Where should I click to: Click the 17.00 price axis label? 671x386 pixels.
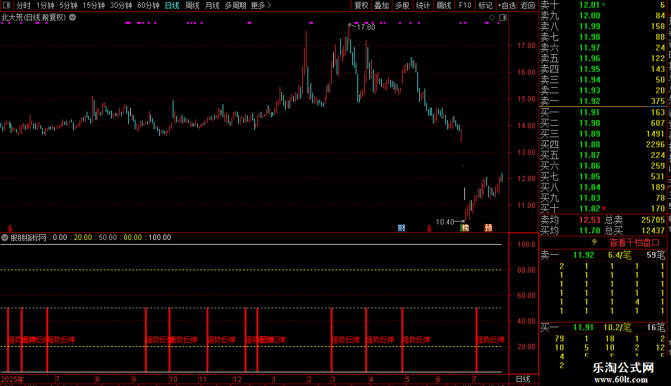click(526, 45)
